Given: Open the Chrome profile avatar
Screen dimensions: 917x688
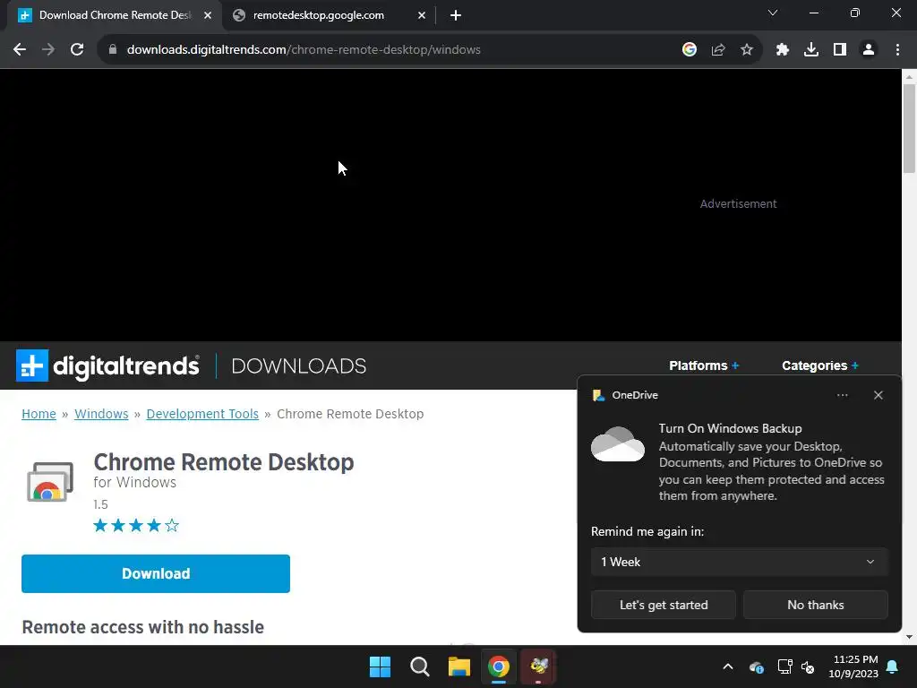Looking at the screenshot, I should coord(869,50).
